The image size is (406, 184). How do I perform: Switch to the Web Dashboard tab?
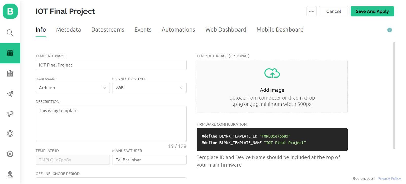click(x=226, y=30)
